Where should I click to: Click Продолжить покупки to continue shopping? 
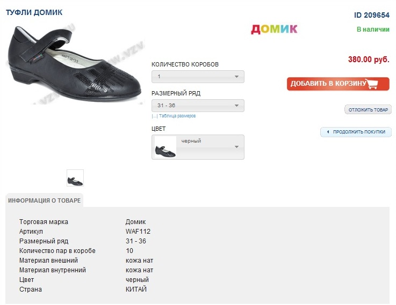359,132
